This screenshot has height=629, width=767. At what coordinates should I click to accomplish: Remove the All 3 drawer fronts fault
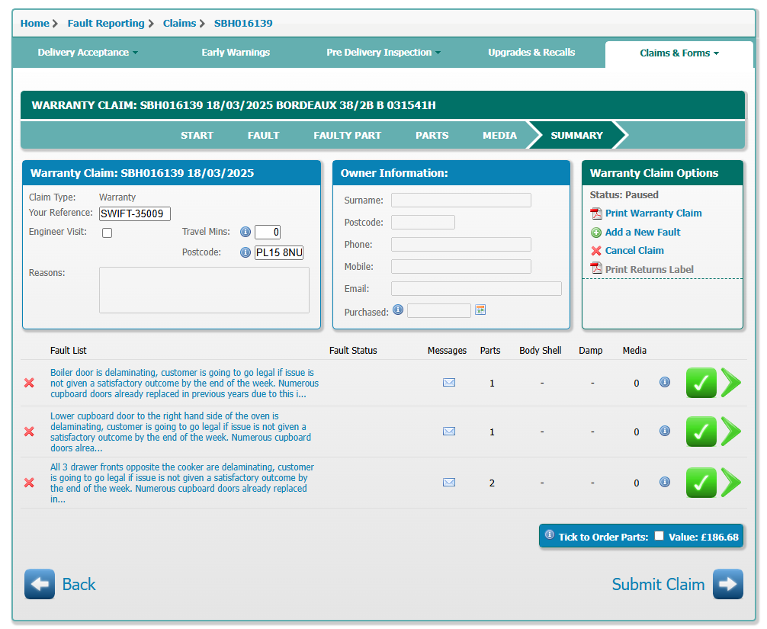click(x=30, y=483)
